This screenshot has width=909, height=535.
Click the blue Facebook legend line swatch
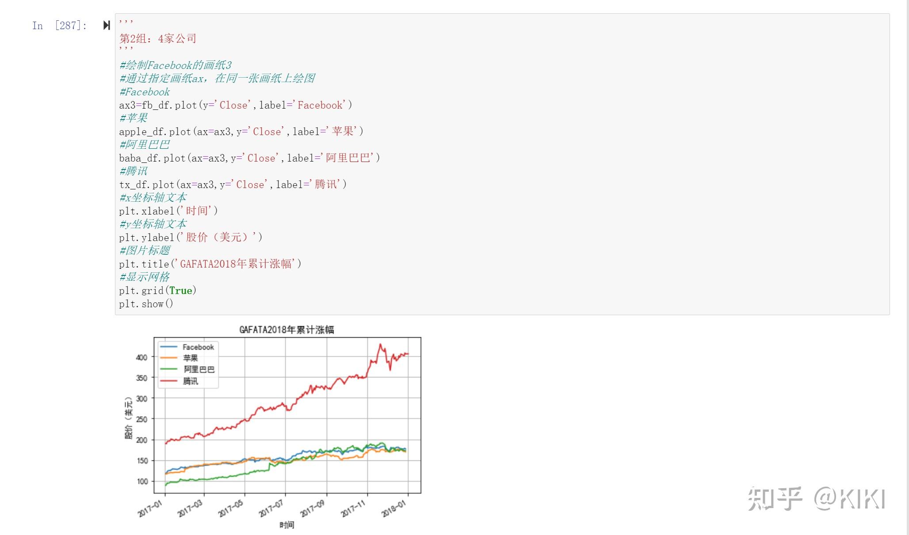tap(168, 347)
